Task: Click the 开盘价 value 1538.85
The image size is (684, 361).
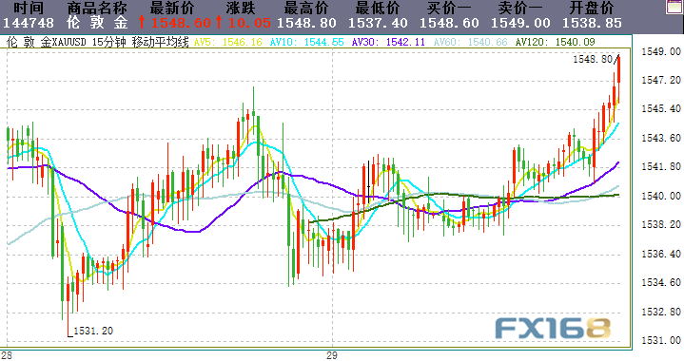Action: pos(592,23)
